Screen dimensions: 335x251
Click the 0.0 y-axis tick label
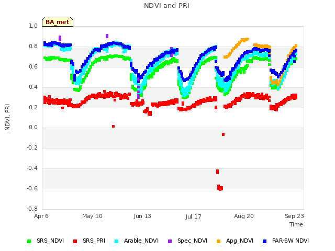[x=33, y=128]
